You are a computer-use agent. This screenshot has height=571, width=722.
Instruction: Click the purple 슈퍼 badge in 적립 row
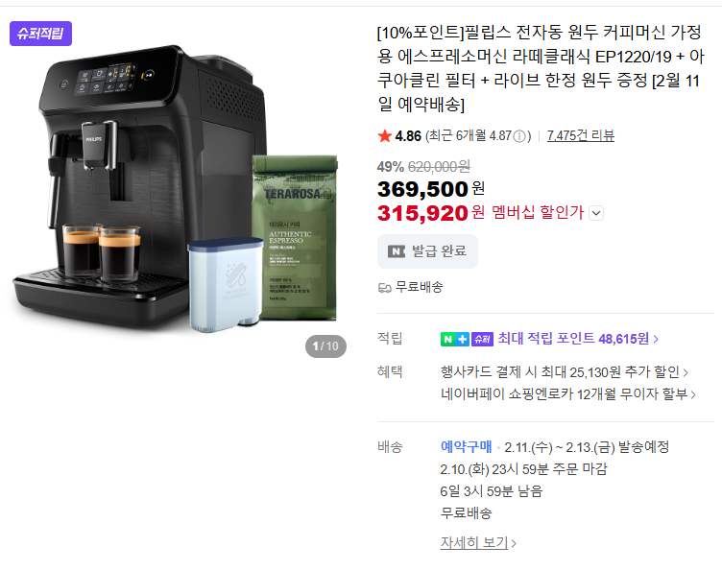[482, 339]
